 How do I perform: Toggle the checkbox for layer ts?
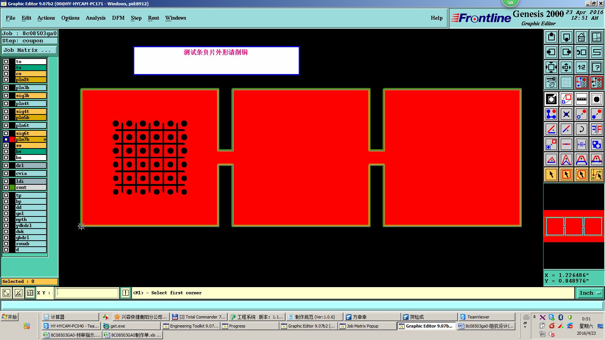point(6,68)
